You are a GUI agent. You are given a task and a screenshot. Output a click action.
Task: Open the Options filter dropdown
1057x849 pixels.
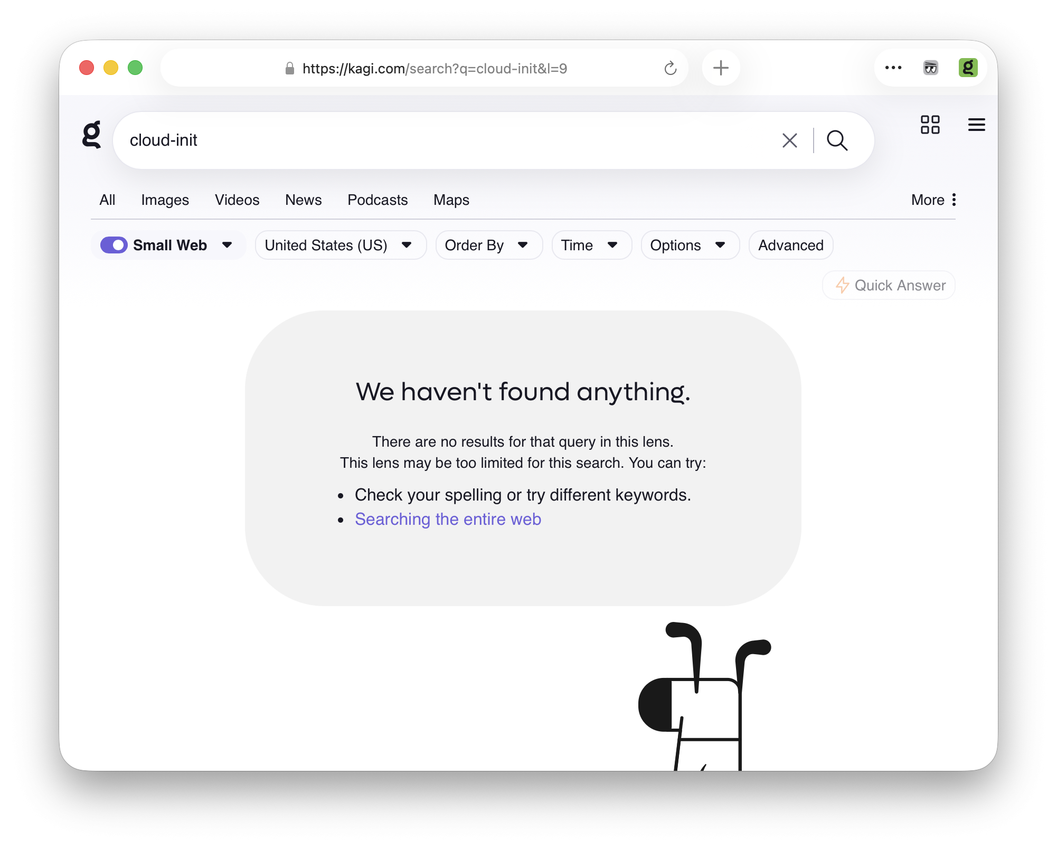click(689, 245)
